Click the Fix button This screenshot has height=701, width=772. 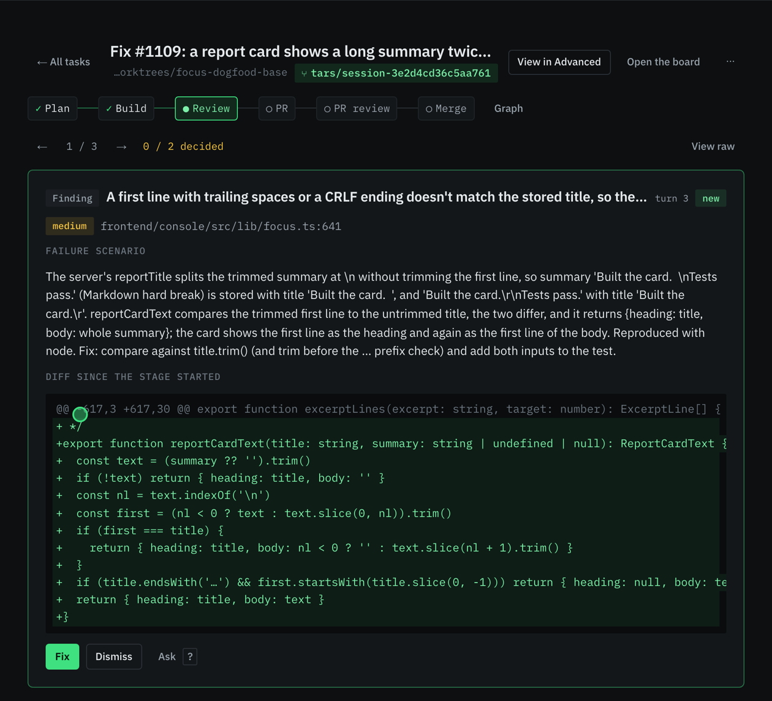(x=62, y=656)
